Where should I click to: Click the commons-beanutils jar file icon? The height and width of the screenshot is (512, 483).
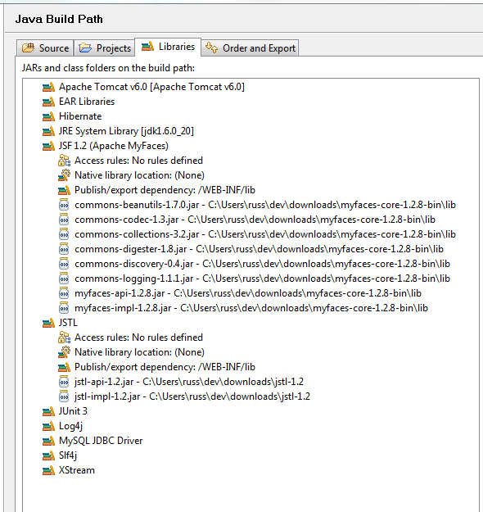64,205
